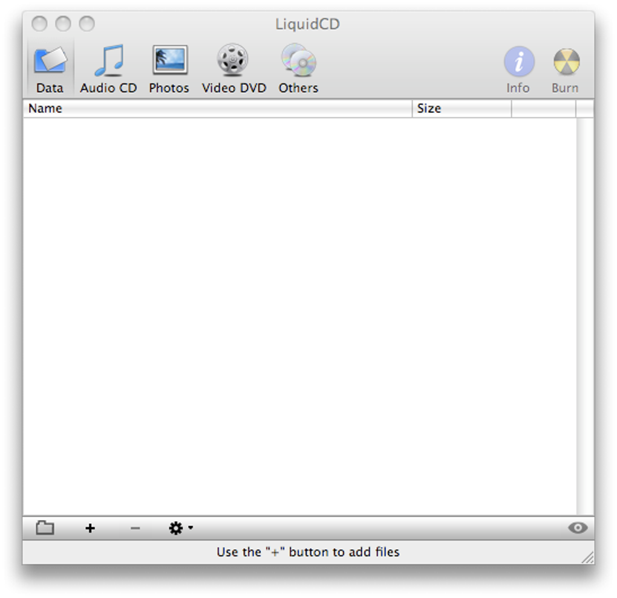Screen dimensions: 617x598
Task: Create a new folder with folder icon
Action: click(x=45, y=528)
